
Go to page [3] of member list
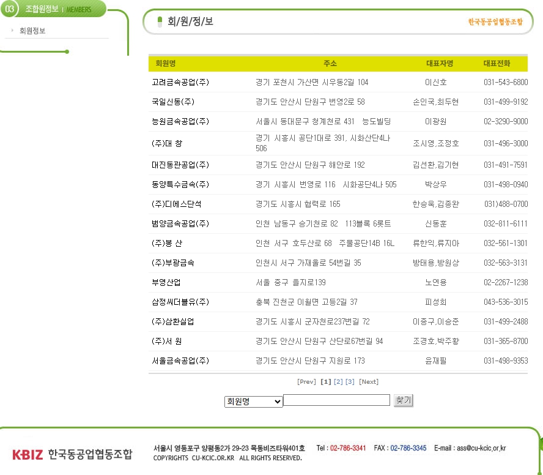click(x=350, y=382)
